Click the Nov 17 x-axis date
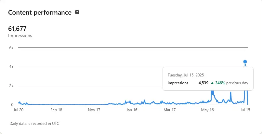Image resolution: width=262 pixels, height=134 pixels. [94, 110]
